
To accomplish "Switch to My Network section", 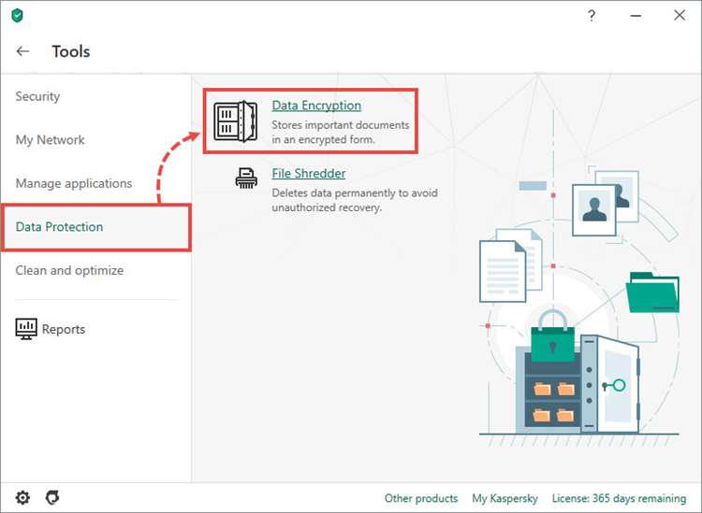I will (51, 140).
